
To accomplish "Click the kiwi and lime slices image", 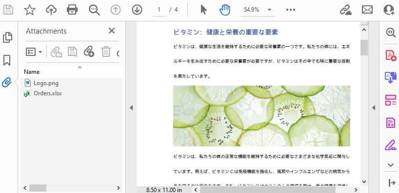I will [x=261, y=116].
